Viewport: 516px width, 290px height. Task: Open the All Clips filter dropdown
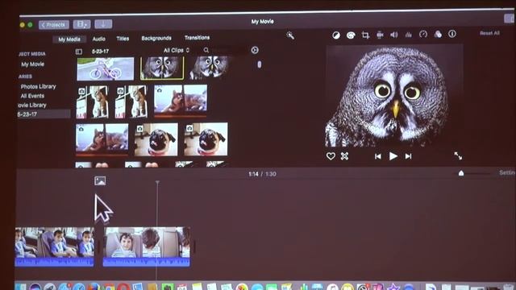pyautogui.click(x=177, y=50)
